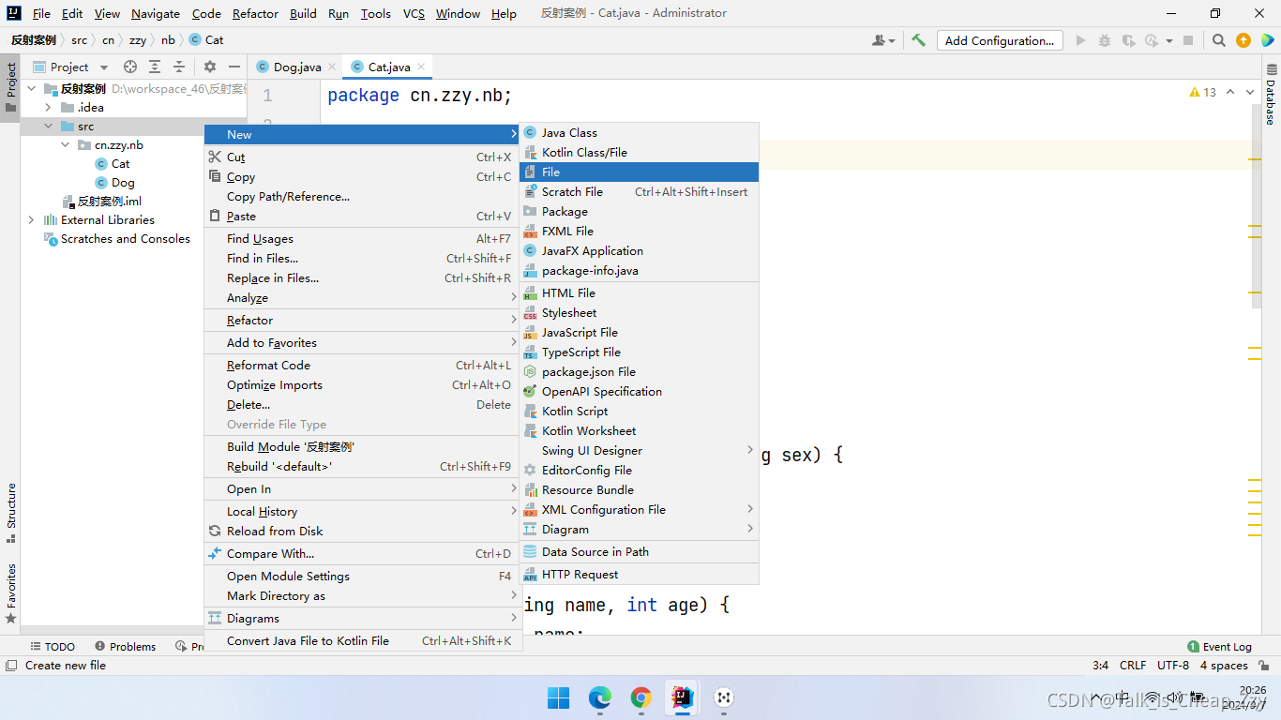
Task: Open Microsoft Edge from taskbar
Action: coord(599,697)
